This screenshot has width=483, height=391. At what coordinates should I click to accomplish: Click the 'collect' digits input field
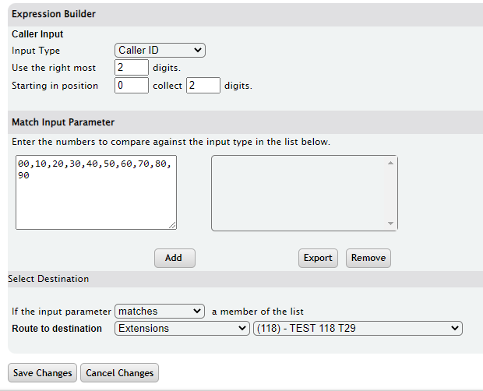203,85
